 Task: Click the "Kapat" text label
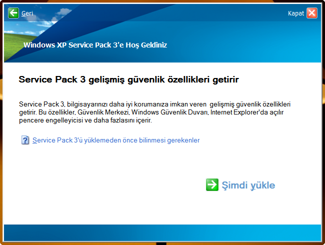pos(295,13)
